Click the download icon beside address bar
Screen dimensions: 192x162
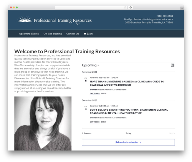[131, 7]
